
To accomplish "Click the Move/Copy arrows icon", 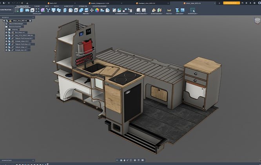I will pyautogui.click(x=92, y=10).
